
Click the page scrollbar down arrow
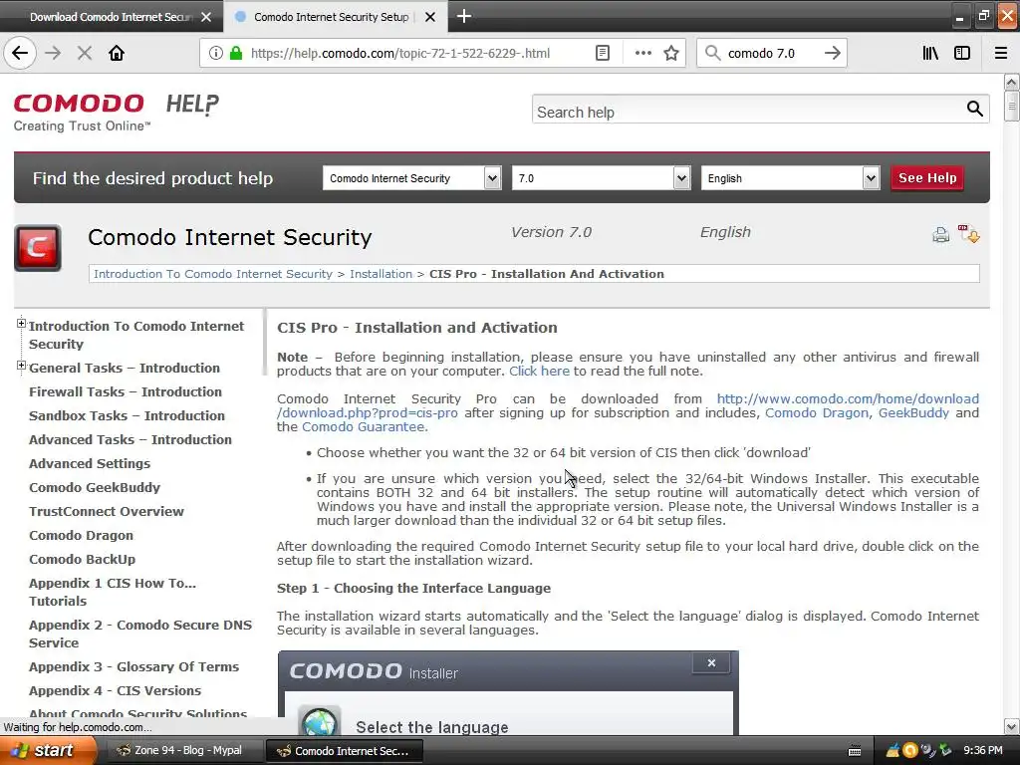point(1011,726)
